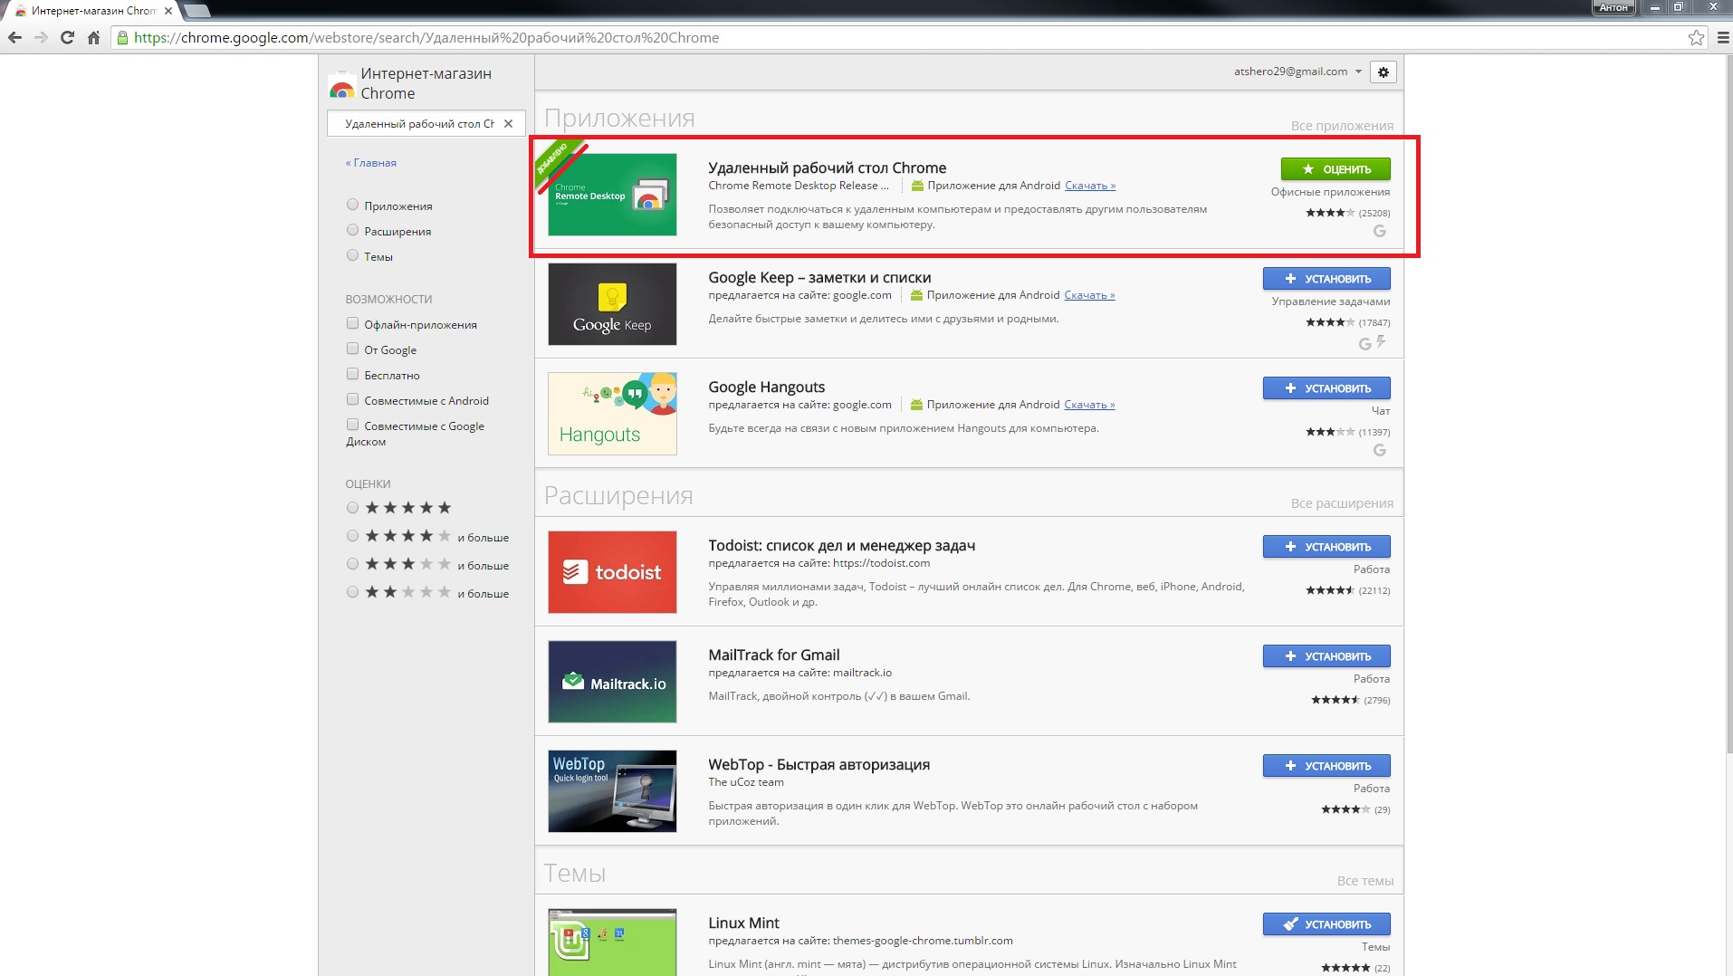
Task: Click Скачать link for Google Hangouts
Action: tap(1089, 405)
